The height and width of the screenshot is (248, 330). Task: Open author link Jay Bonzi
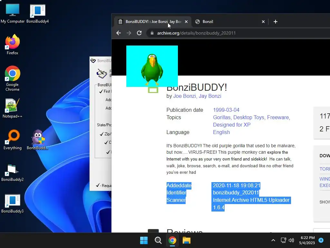coord(210,96)
